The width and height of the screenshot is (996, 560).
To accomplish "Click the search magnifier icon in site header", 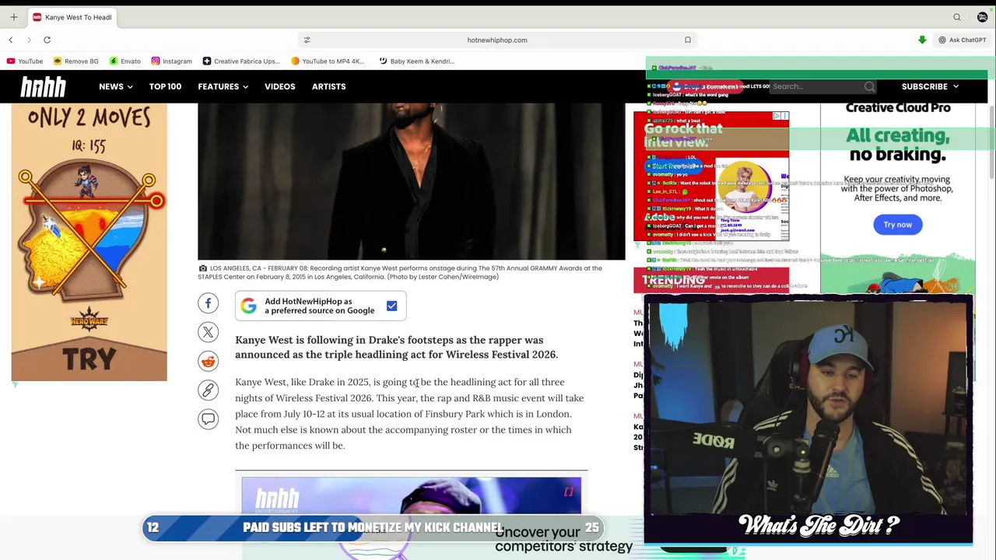I will [870, 86].
